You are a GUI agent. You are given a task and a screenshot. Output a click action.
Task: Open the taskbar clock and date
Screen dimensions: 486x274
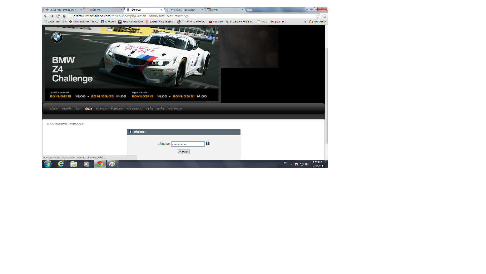(317, 164)
